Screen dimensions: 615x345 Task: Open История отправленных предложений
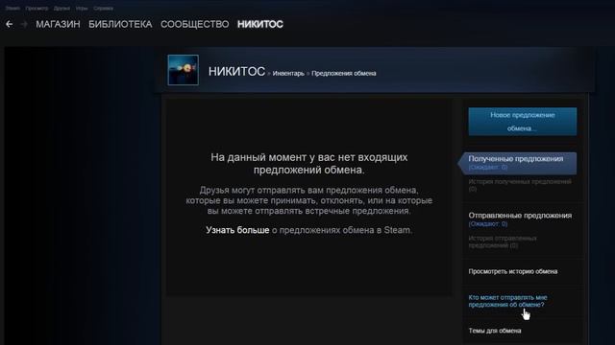(x=503, y=241)
